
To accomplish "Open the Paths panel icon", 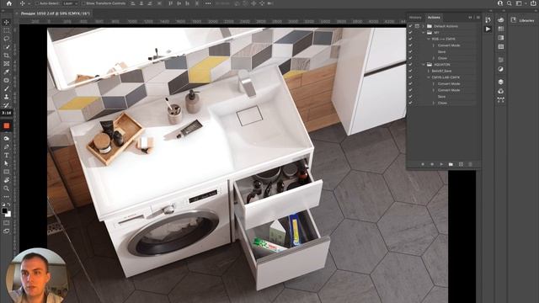I will point(501,100).
